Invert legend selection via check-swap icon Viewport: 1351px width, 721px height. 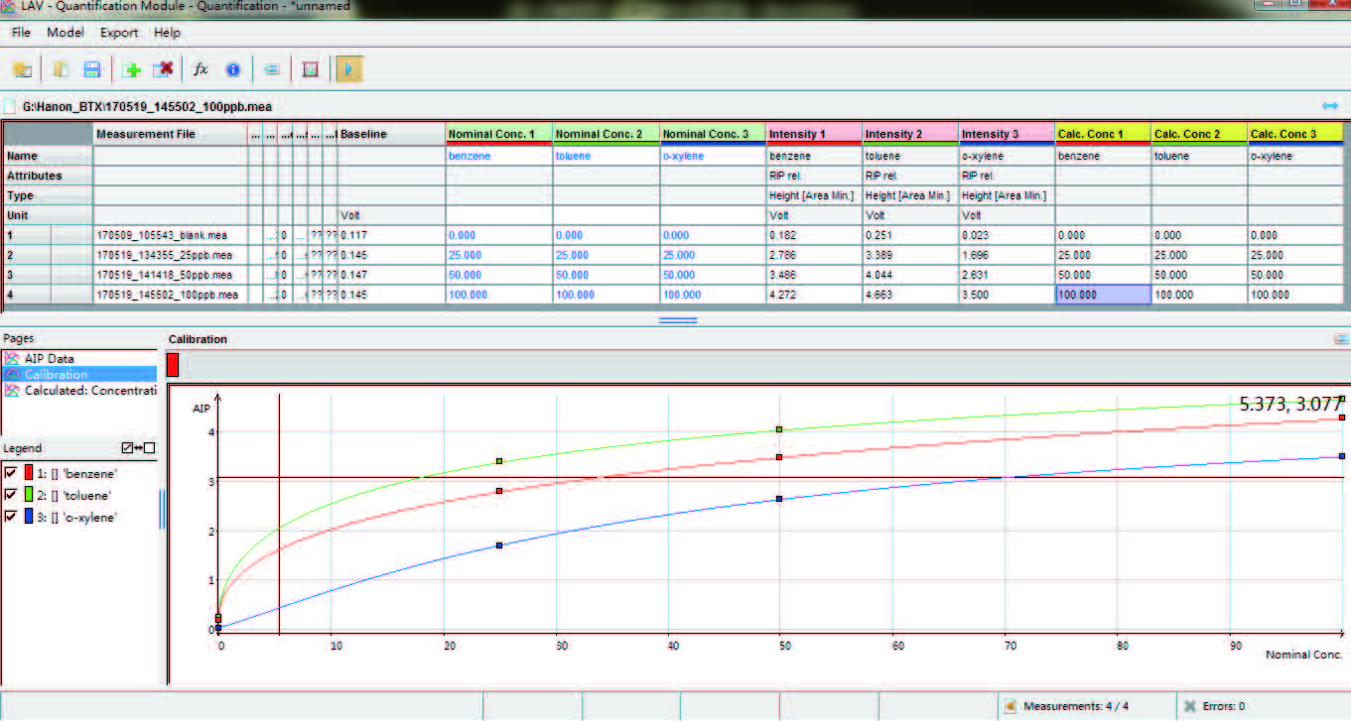(137, 448)
